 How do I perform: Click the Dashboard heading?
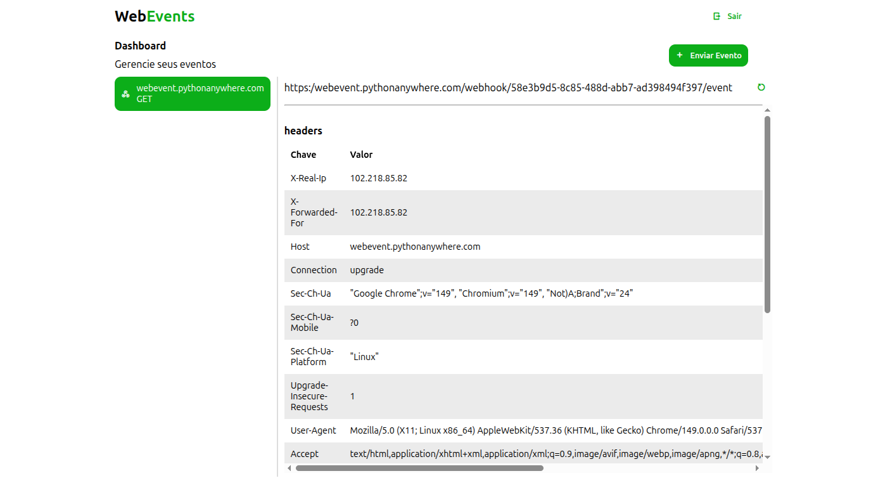(x=140, y=46)
